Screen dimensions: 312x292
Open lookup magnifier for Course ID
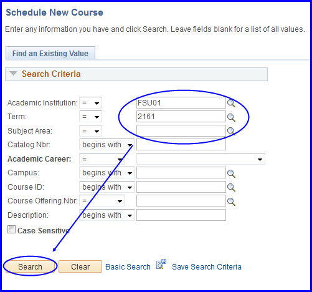(231, 187)
